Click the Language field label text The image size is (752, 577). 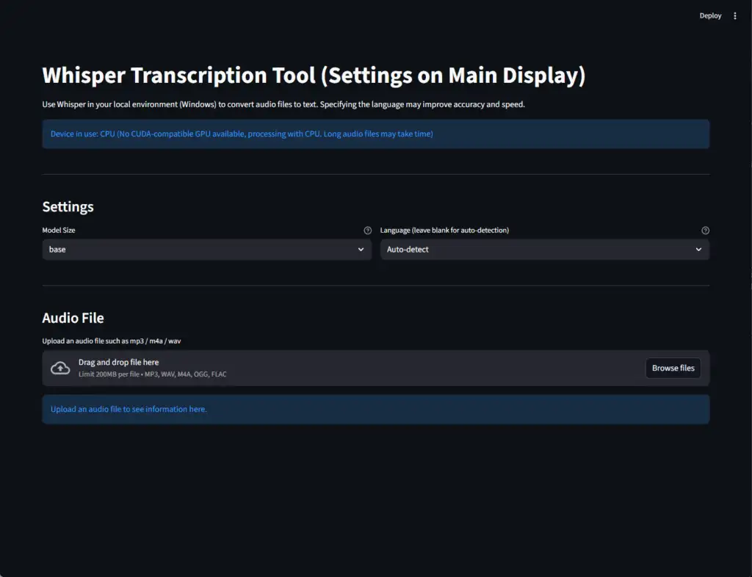click(x=444, y=231)
